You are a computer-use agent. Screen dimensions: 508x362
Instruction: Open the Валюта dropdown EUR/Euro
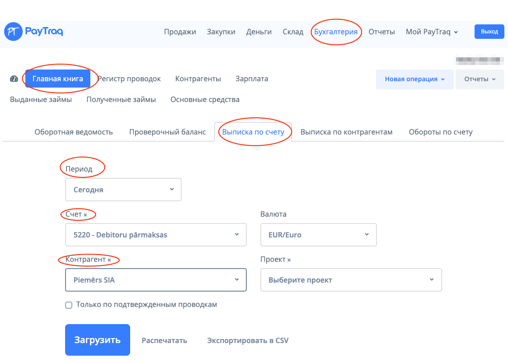pyautogui.click(x=319, y=235)
